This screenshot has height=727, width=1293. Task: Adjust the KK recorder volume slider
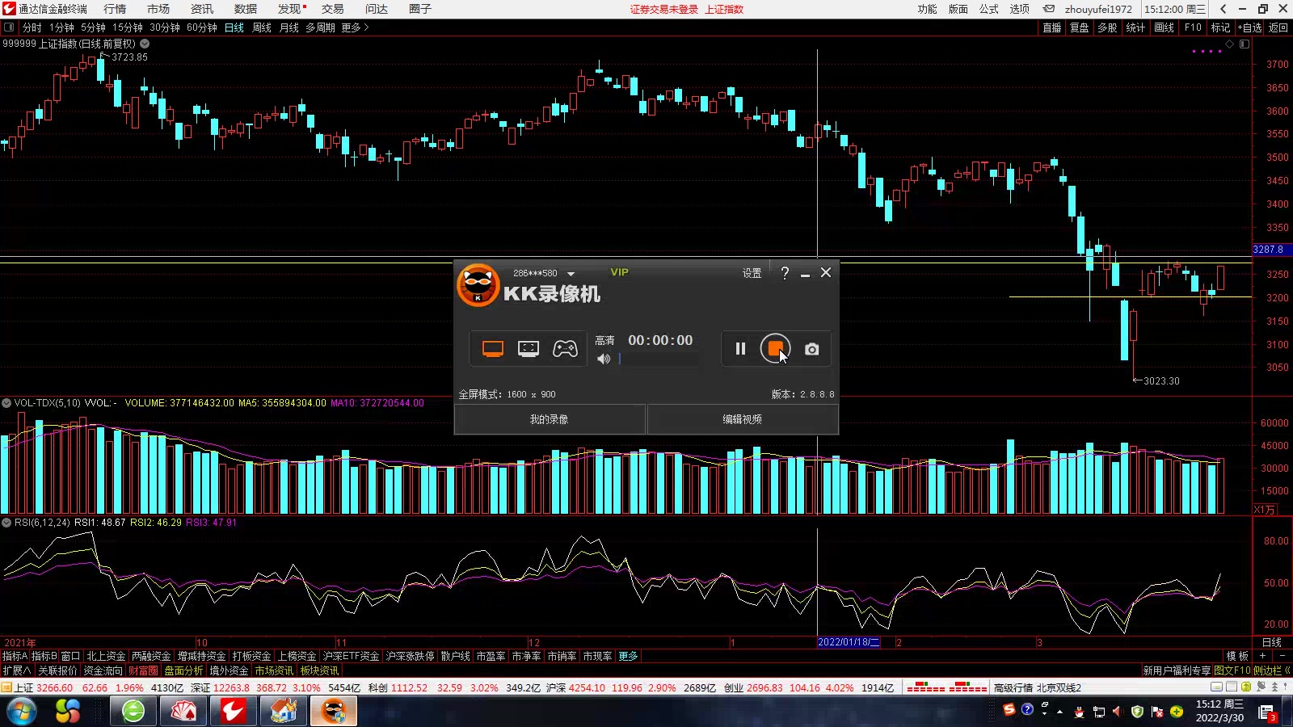click(659, 359)
